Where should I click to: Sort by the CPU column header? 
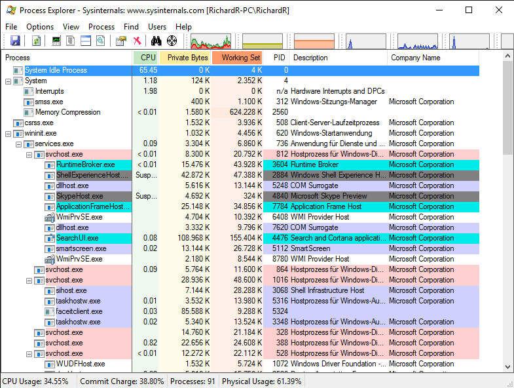(x=146, y=58)
